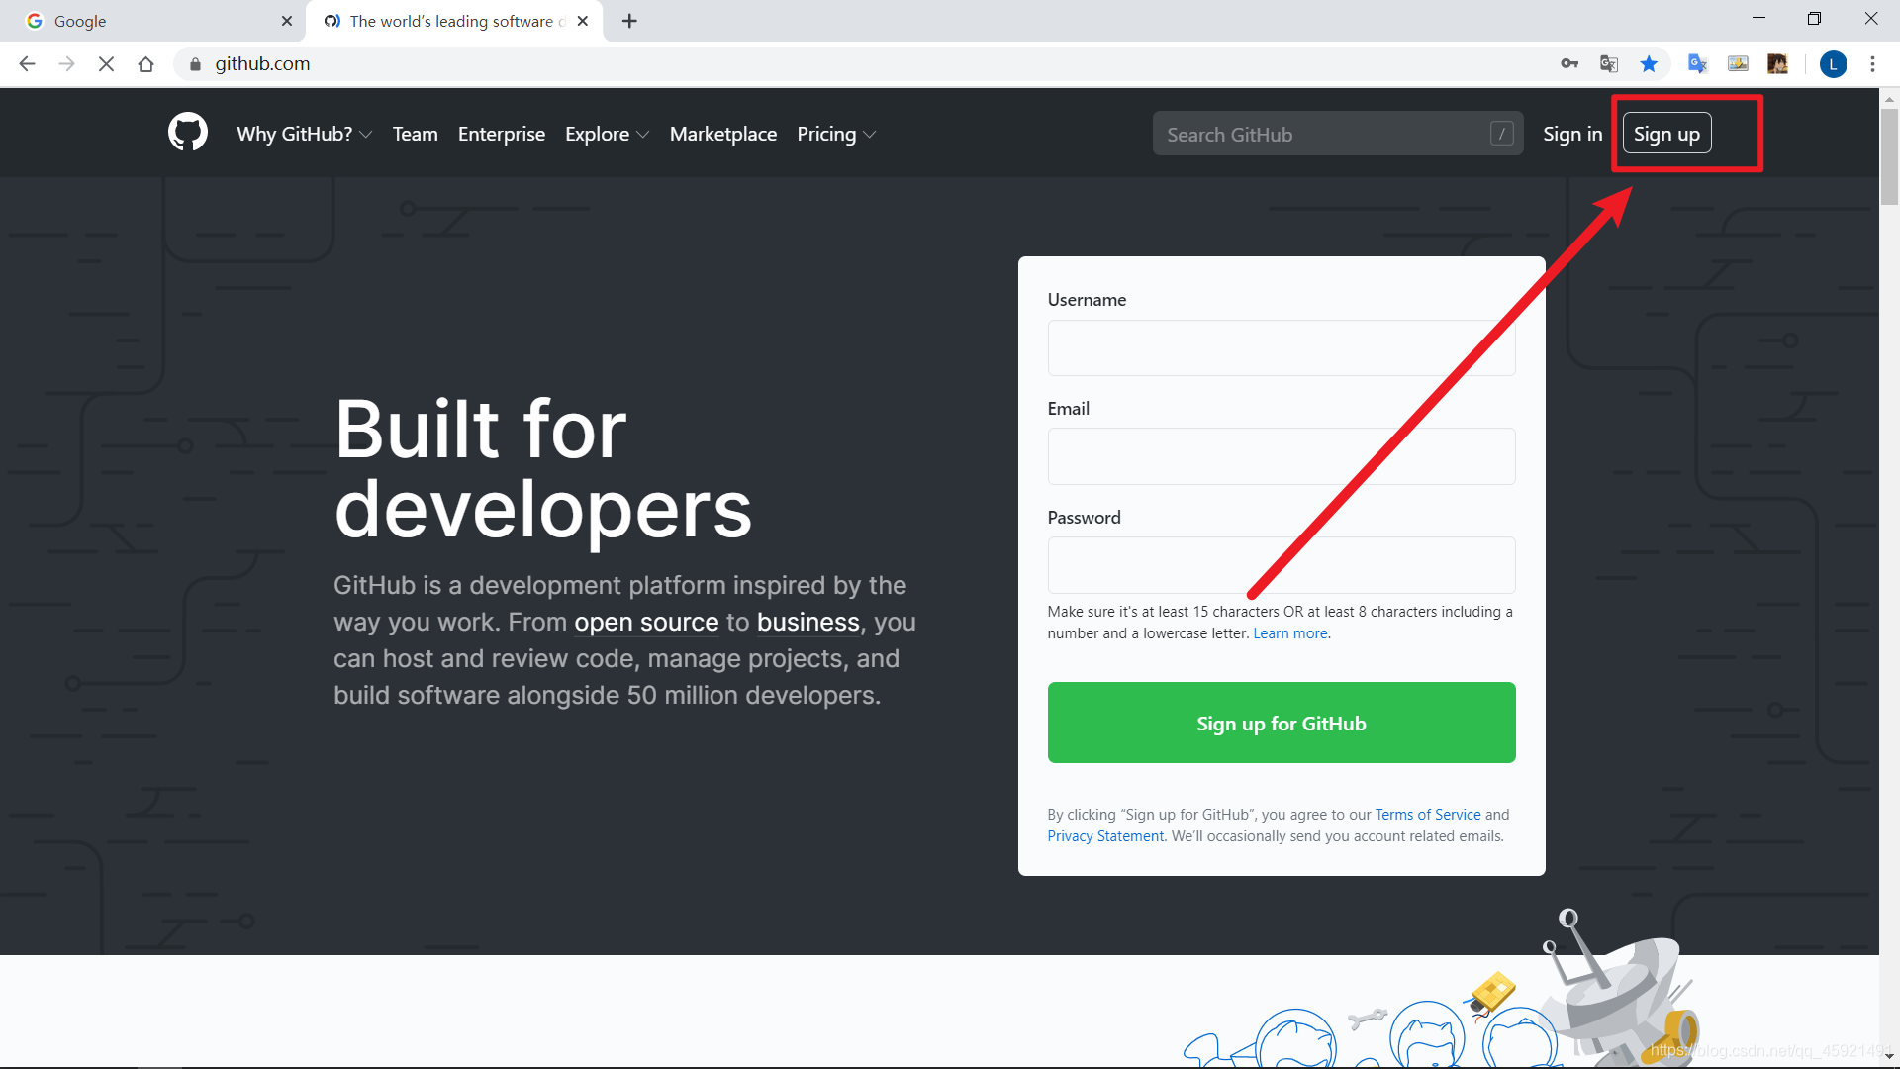
Task: Focus the Password input field
Action: [1282, 565]
